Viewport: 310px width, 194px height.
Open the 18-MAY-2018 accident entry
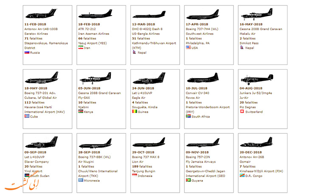tap(36, 88)
